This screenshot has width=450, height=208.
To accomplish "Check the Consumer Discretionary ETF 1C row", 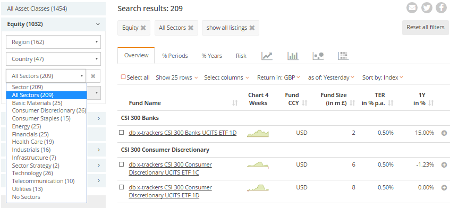I will pyautogui.click(x=121, y=164).
